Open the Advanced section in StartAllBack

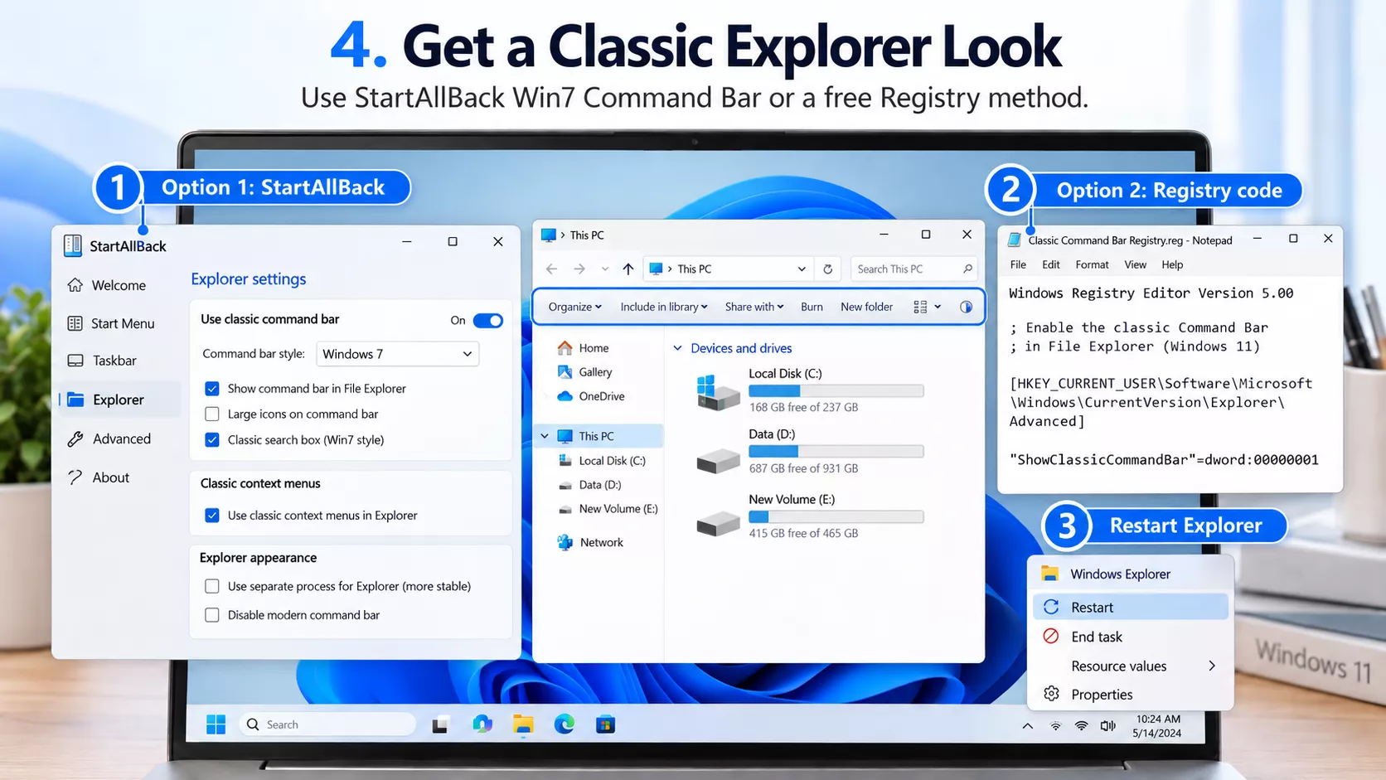[120, 439]
